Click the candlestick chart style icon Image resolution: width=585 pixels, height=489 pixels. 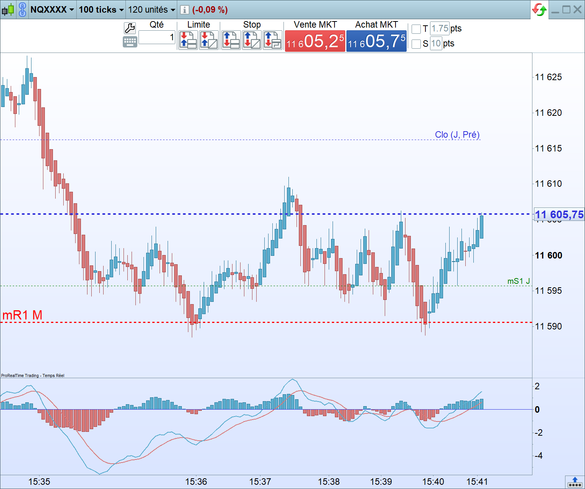(8, 9)
